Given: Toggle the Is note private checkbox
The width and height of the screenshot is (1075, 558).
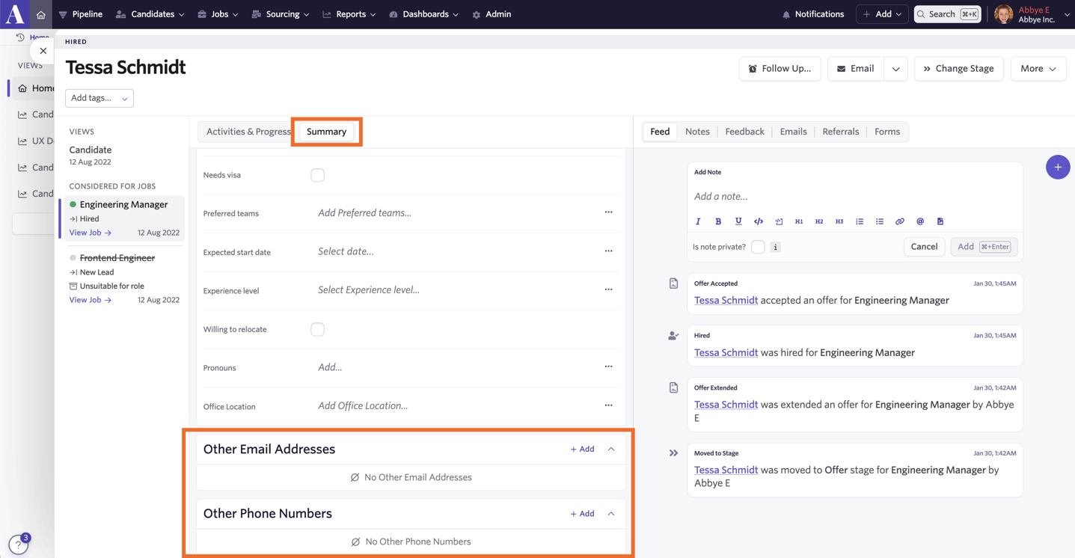Looking at the screenshot, I should (x=758, y=247).
